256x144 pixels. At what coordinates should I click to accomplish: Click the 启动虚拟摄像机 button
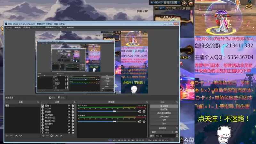click(x=164, y=113)
